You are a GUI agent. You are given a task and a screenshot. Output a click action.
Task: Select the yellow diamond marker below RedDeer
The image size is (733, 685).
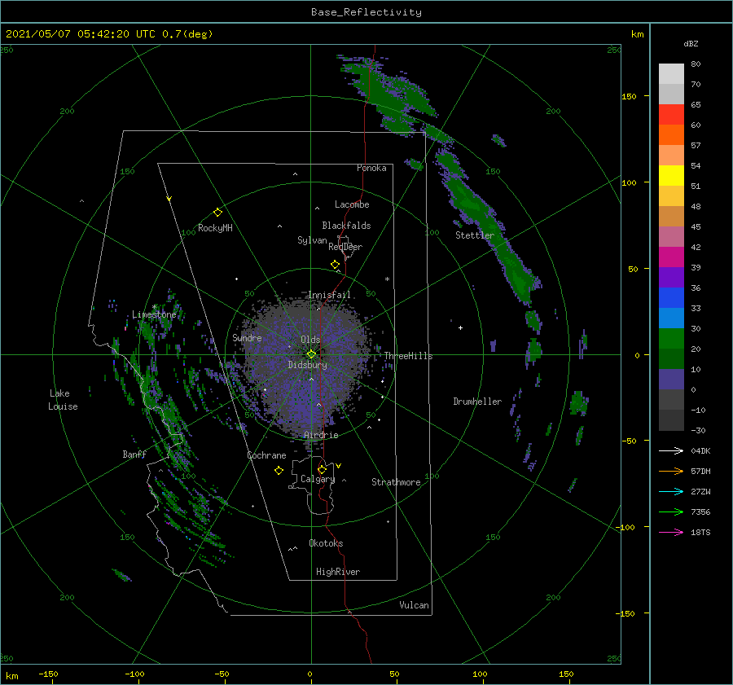tap(336, 265)
